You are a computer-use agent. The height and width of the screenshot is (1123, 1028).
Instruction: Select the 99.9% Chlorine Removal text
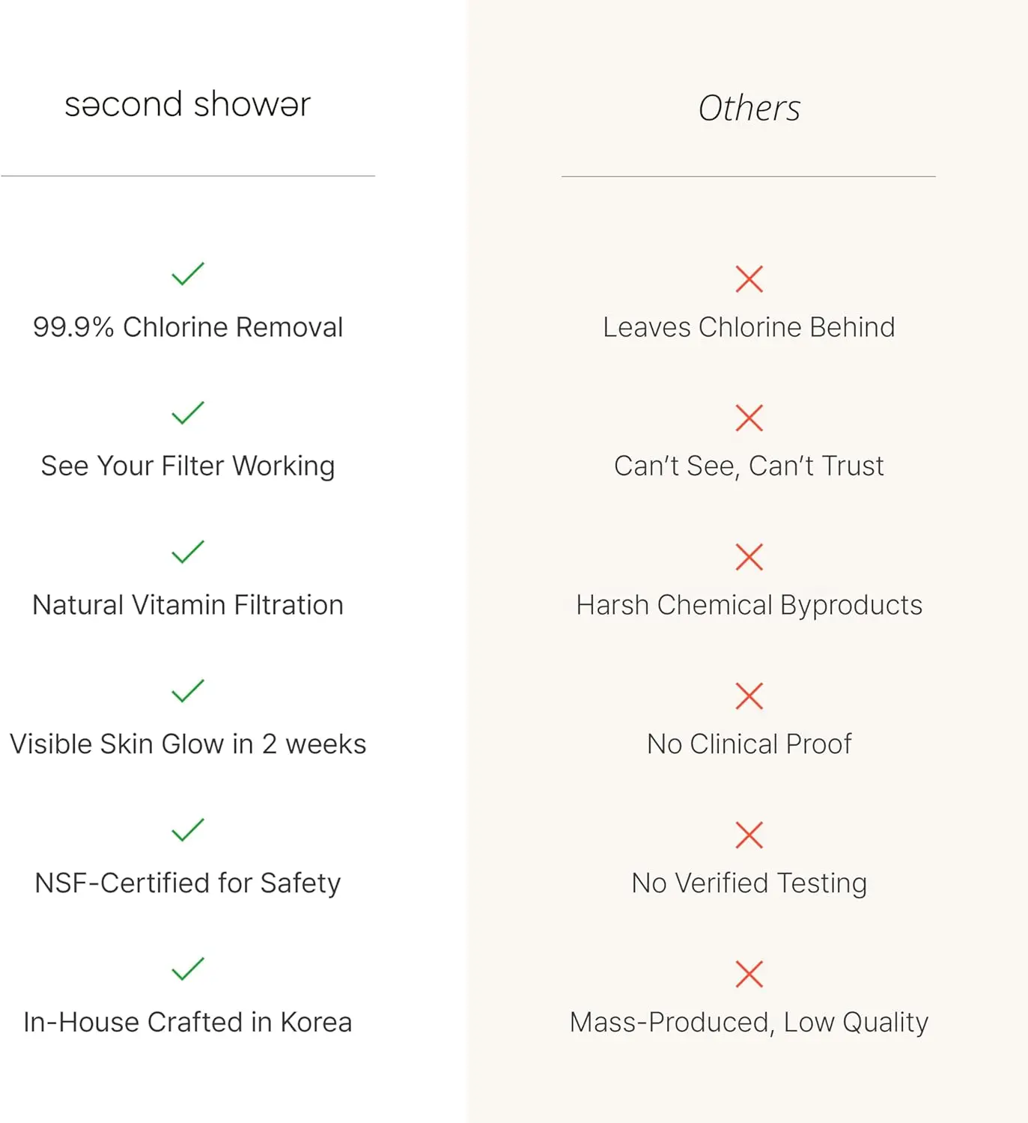[187, 327]
